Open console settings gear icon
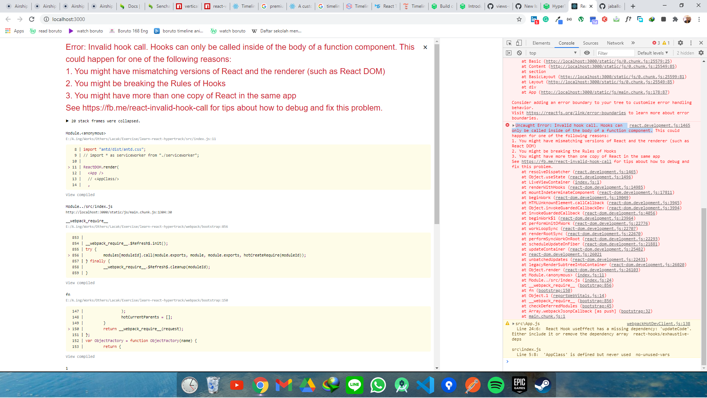The width and height of the screenshot is (707, 398). coord(701,53)
